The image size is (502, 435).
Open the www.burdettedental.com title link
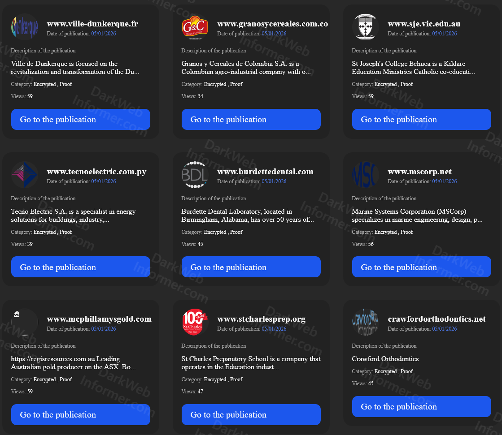265,172
